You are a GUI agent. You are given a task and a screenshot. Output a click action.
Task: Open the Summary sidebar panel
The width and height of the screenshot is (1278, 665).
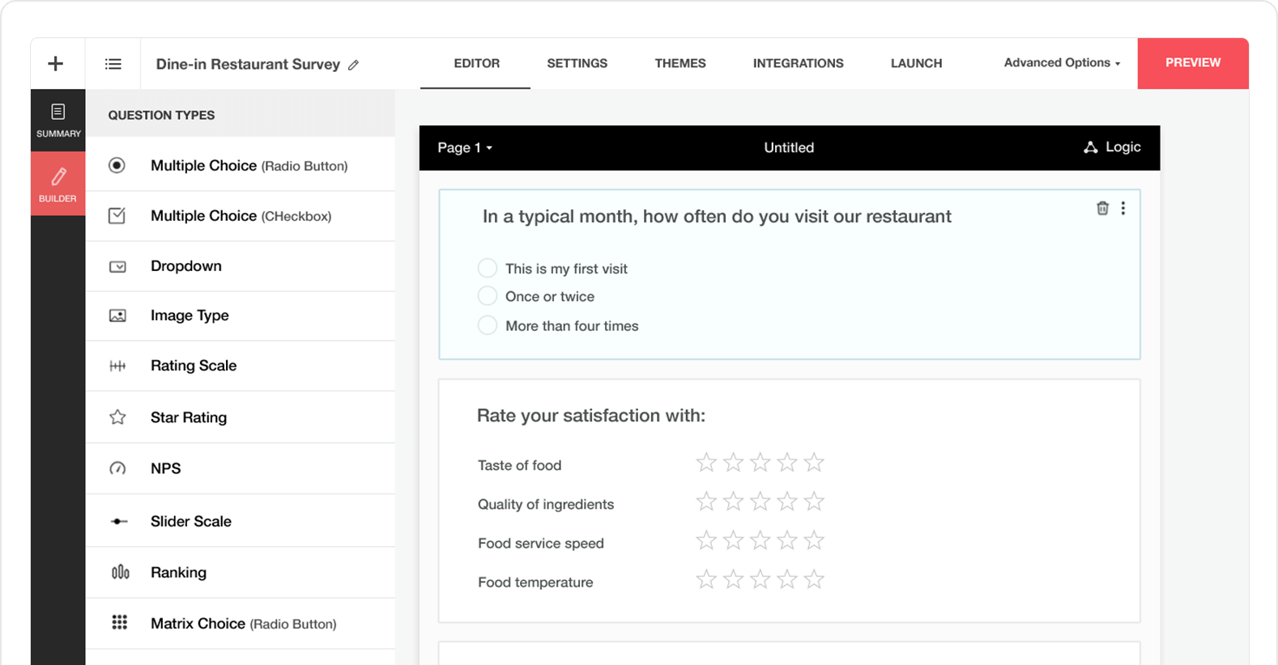58,120
